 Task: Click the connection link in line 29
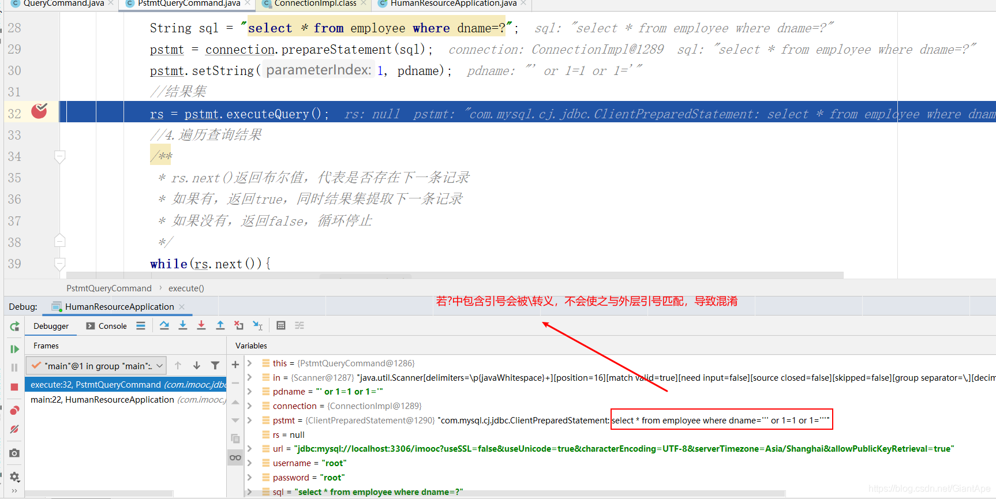[239, 50]
